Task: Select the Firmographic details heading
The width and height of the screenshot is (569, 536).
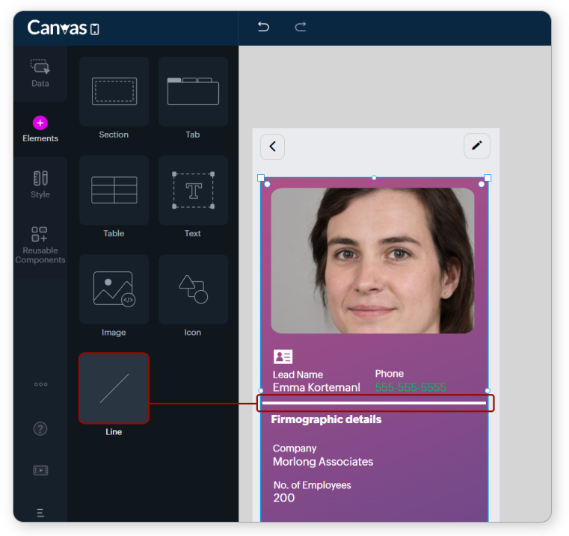Action: click(326, 419)
